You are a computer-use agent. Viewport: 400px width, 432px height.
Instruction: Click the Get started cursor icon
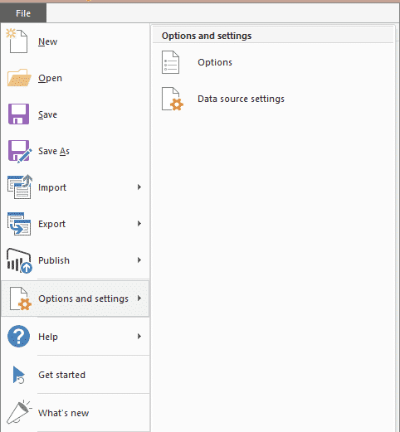pos(19,375)
